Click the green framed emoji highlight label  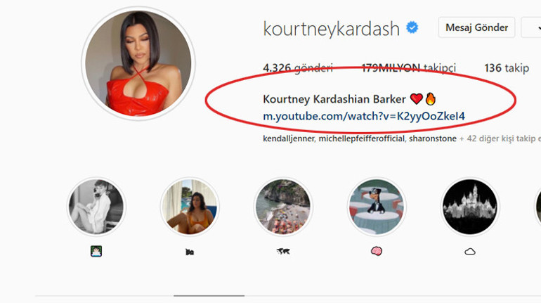click(x=96, y=251)
